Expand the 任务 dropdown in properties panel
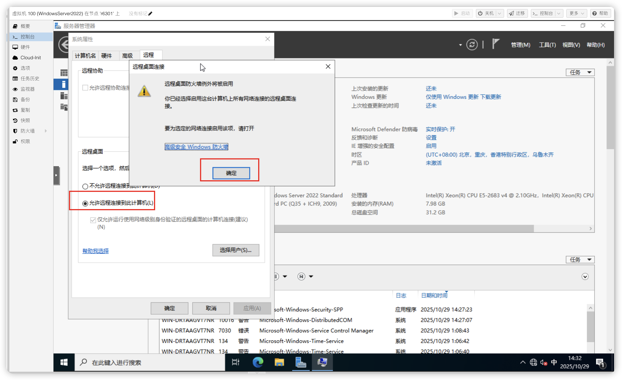This screenshot has width=622, height=380. click(580, 73)
